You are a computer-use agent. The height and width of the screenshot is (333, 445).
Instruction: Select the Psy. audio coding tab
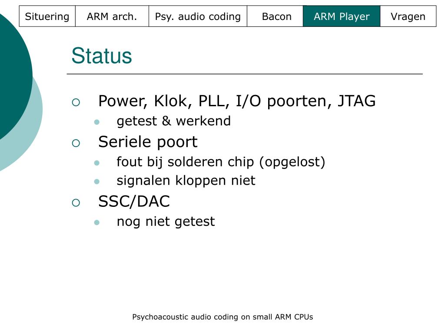pyautogui.click(x=198, y=16)
